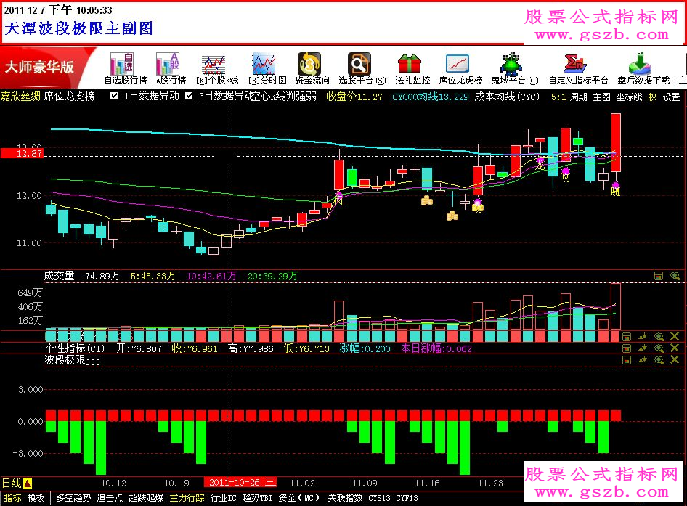Switch to the 多空趋势 indicator tab
The image size is (687, 506).
pyautogui.click(x=73, y=498)
